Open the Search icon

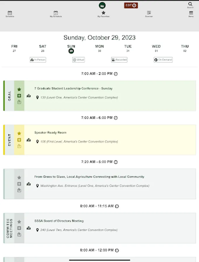tap(190, 5)
